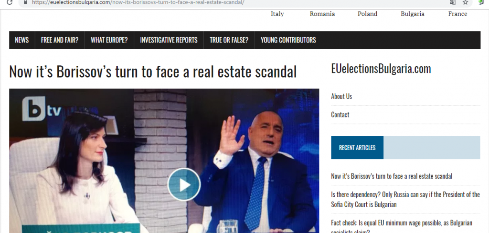
Task: Open the YOUNG CONTRIBUTORS section
Action: pyautogui.click(x=288, y=40)
